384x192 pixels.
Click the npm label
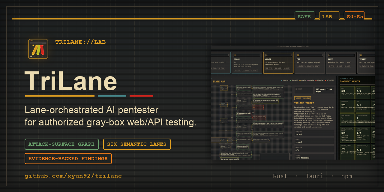click(346, 176)
